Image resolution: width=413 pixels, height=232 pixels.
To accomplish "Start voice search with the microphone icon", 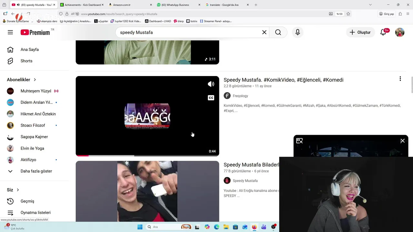I will (x=297, y=32).
